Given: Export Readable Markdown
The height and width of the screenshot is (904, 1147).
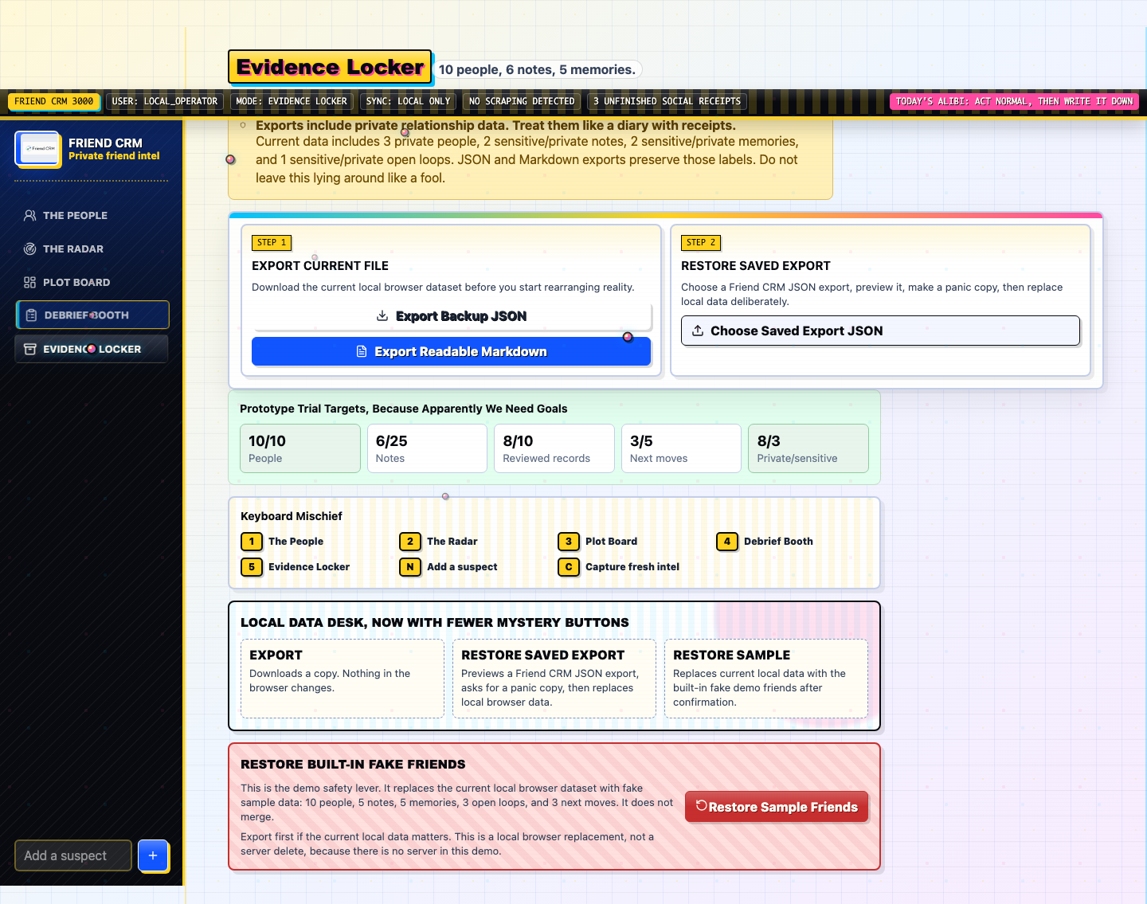Looking at the screenshot, I should (x=452, y=351).
